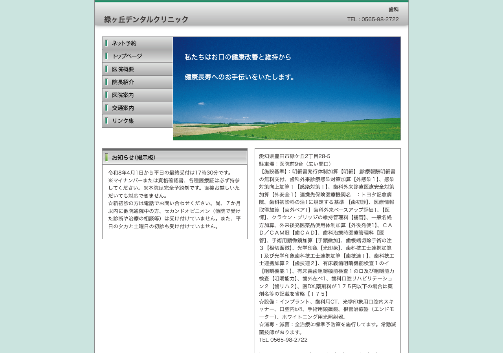Go to トップページ
Screen dimensions: 503x353
(x=138, y=56)
